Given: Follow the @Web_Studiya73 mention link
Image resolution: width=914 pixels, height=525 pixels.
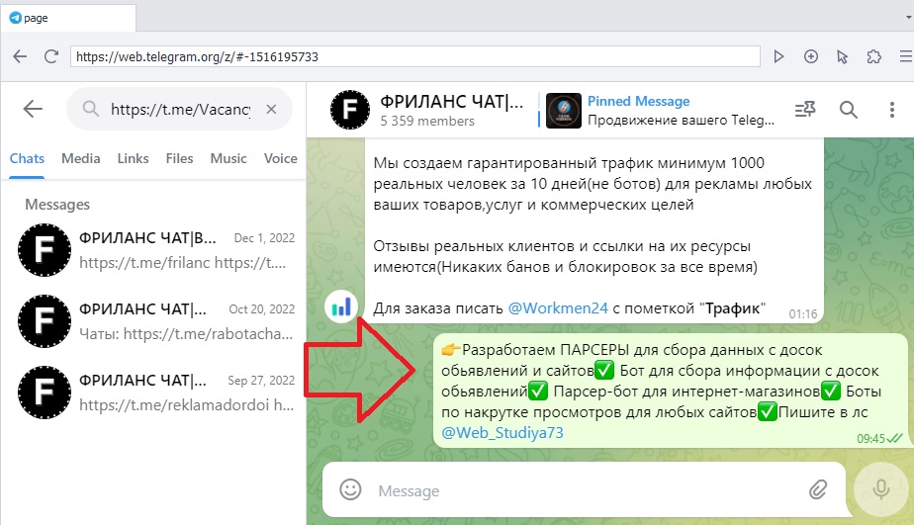Looking at the screenshot, I should click(x=502, y=433).
